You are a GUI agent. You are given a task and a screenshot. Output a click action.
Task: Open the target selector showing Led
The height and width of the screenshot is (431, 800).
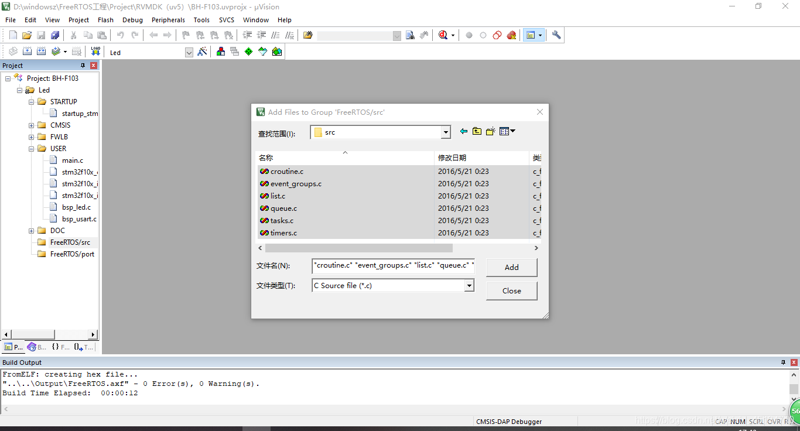189,52
